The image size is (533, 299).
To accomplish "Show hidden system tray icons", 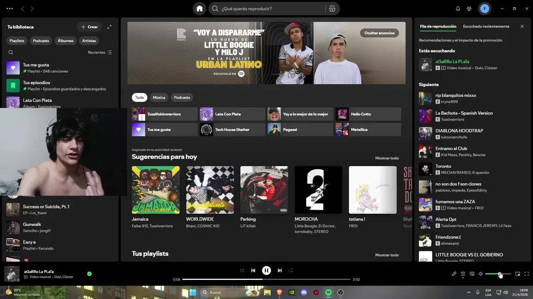I will click(468, 292).
